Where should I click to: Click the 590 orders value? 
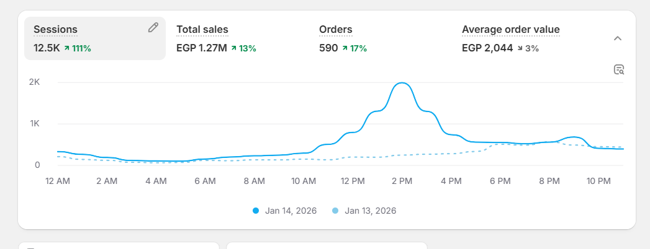328,48
